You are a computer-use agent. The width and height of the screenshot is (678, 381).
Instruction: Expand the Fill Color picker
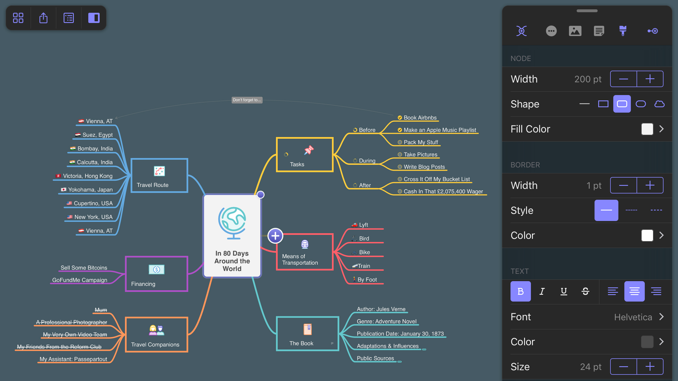662,129
